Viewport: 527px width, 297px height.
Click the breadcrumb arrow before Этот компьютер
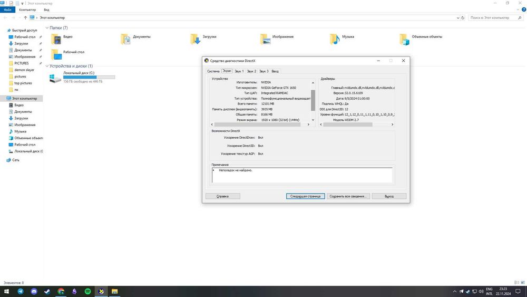tap(37, 18)
